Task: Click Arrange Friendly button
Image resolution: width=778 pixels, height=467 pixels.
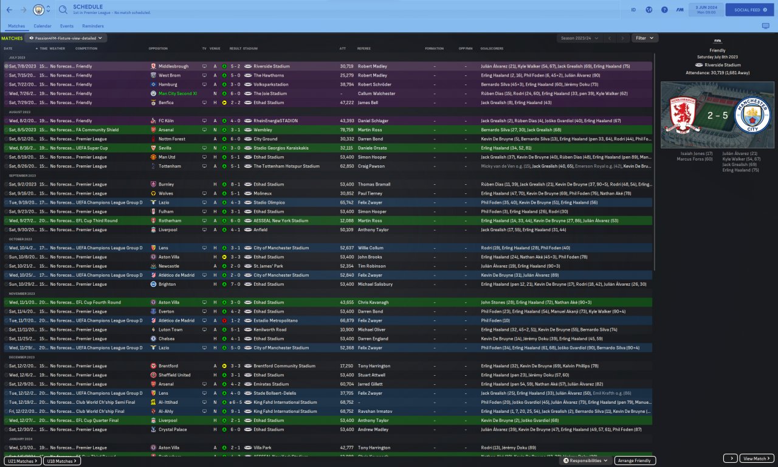Action: tap(635, 461)
